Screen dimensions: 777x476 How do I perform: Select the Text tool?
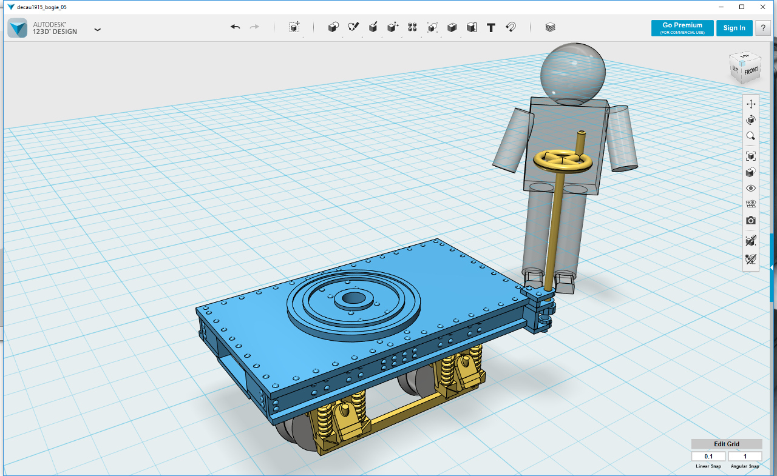tap(492, 27)
